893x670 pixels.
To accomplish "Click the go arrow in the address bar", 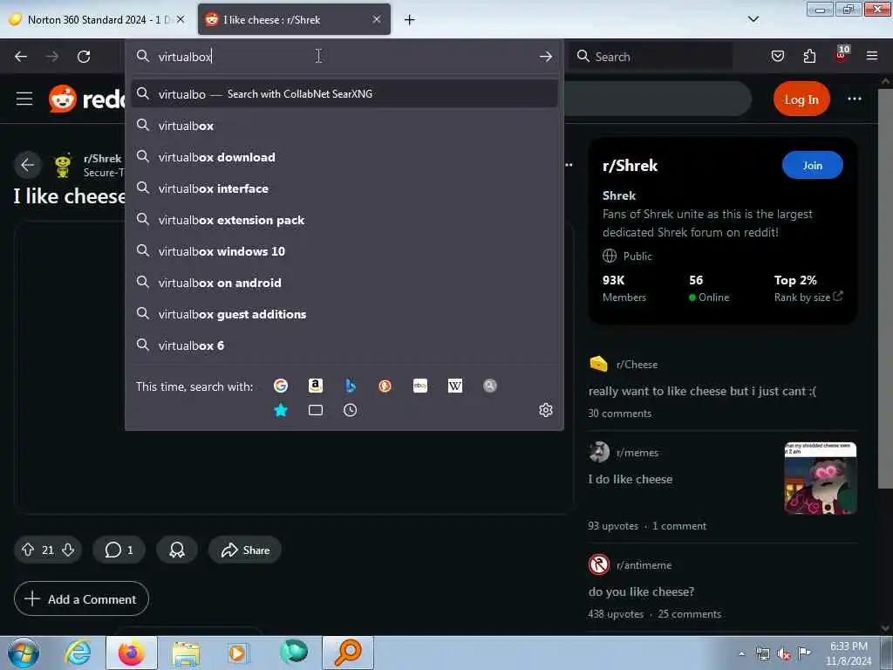I will coord(546,57).
